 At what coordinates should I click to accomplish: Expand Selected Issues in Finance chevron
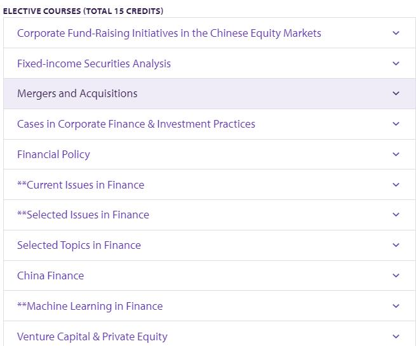396,215
